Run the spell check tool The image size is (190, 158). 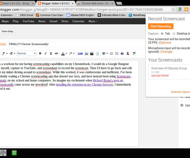pyautogui.click(x=134, y=53)
